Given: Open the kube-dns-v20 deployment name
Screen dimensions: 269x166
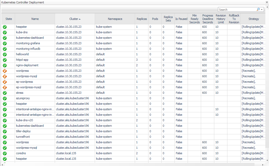Looking at the screenshot, I should point(24,120).
